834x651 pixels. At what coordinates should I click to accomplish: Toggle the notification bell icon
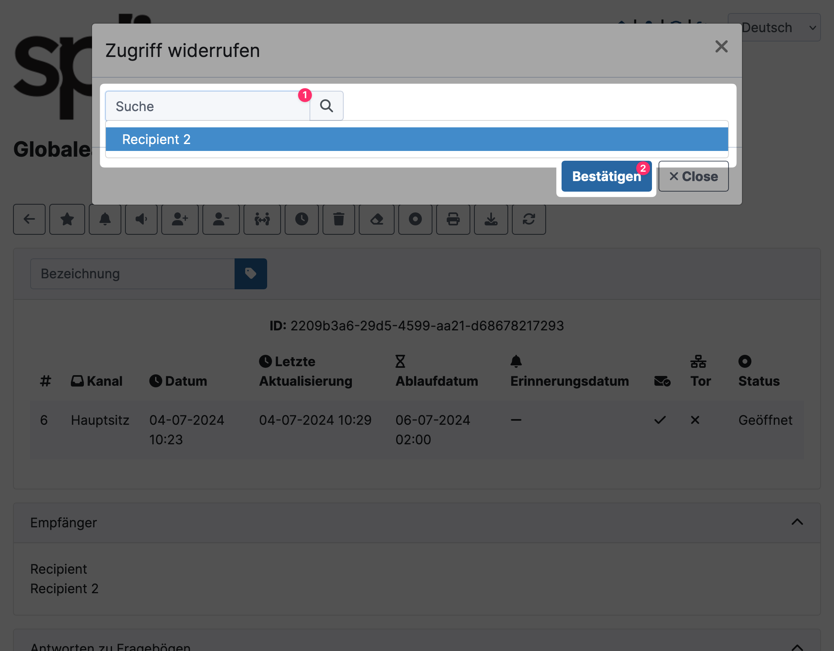click(x=104, y=218)
